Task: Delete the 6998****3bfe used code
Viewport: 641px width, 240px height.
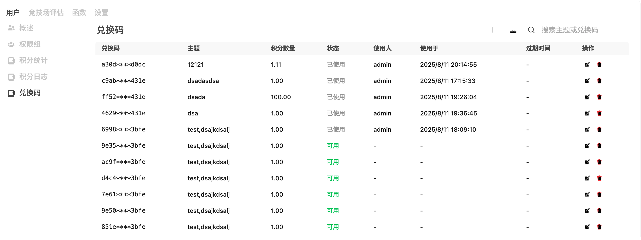Action: pyautogui.click(x=599, y=130)
